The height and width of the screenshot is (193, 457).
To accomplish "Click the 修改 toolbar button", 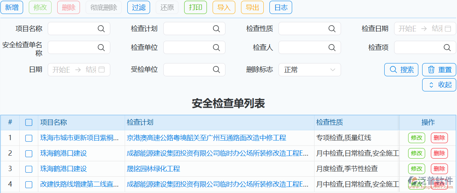I will click(x=40, y=8).
